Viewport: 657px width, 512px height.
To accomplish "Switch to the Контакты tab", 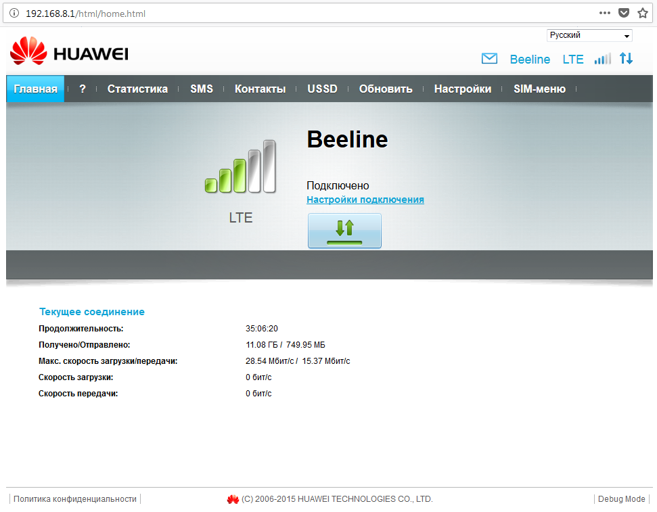I will pyautogui.click(x=260, y=89).
